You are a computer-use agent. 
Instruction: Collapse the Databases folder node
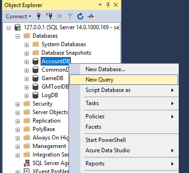pos(18,37)
